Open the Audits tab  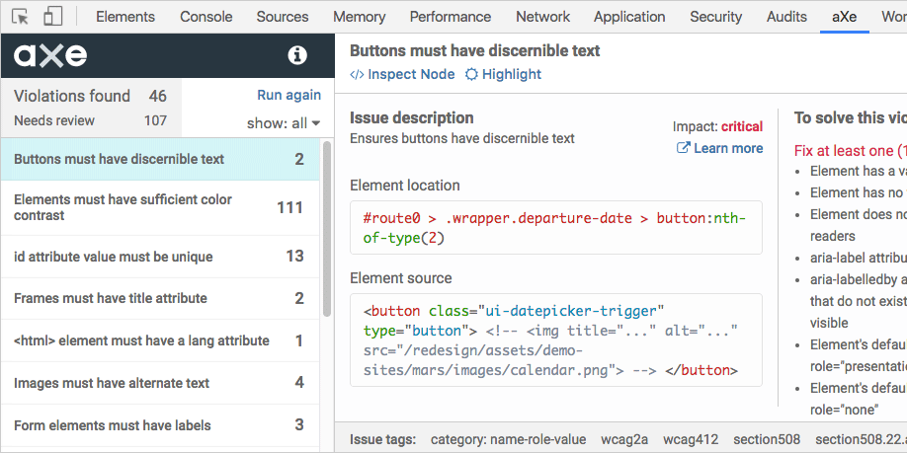click(x=786, y=17)
